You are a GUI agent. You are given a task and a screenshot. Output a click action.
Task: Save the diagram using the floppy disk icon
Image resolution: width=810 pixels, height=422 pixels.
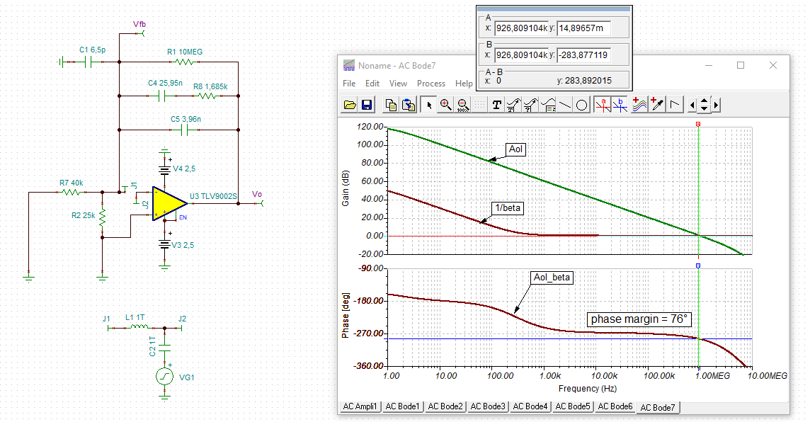(x=367, y=105)
